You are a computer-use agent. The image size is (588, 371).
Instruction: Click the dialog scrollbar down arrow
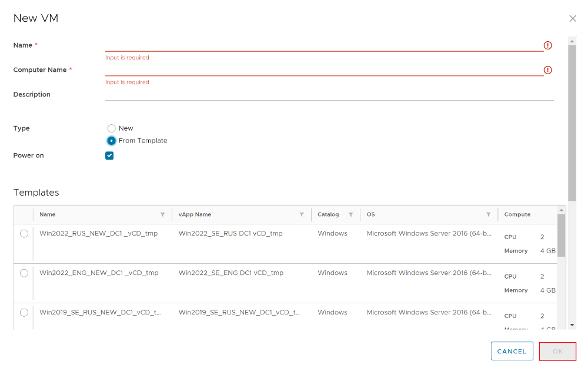click(x=572, y=325)
